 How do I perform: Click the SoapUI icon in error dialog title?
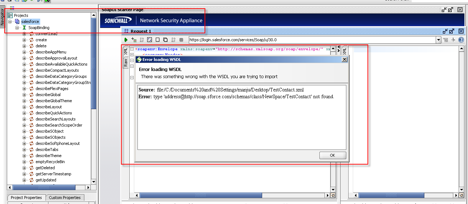[139, 60]
